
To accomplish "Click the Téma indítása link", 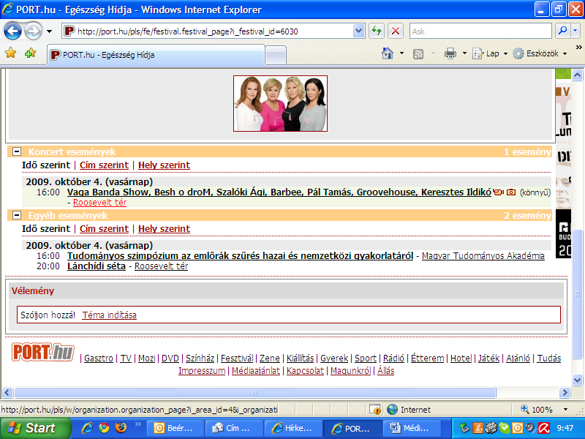I will [109, 315].
